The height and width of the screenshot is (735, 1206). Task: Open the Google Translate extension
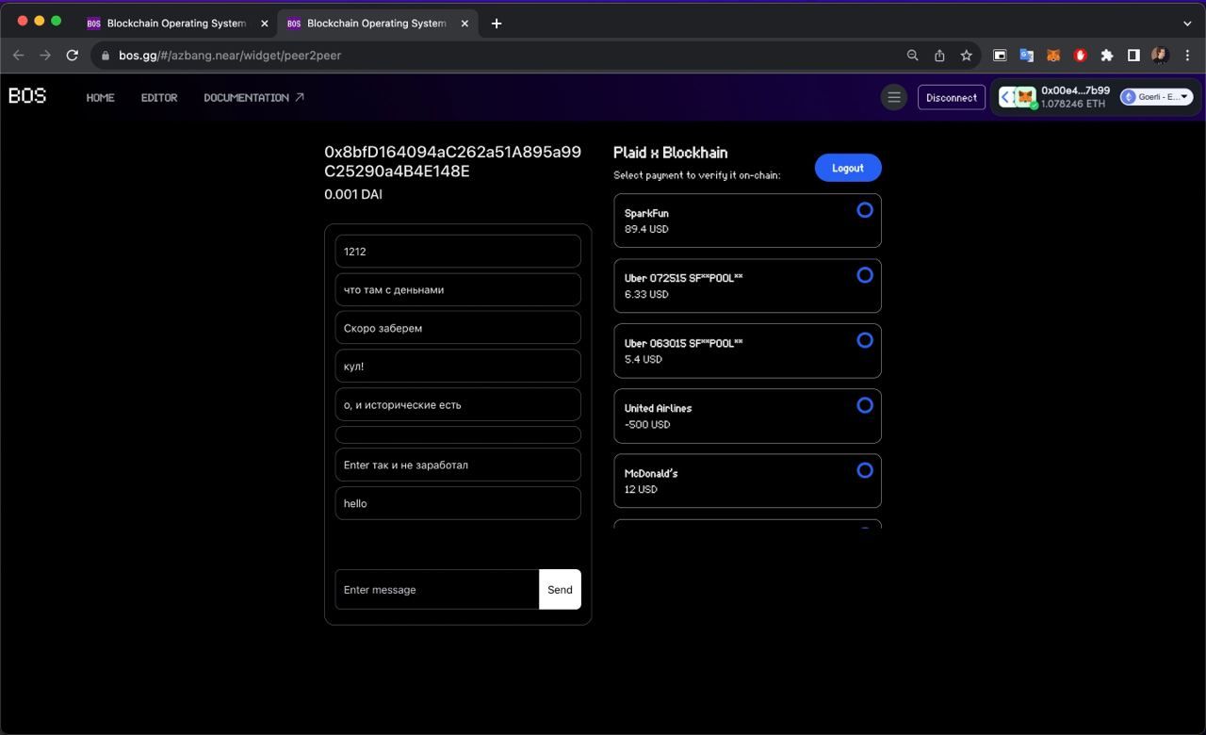pos(1026,56)
